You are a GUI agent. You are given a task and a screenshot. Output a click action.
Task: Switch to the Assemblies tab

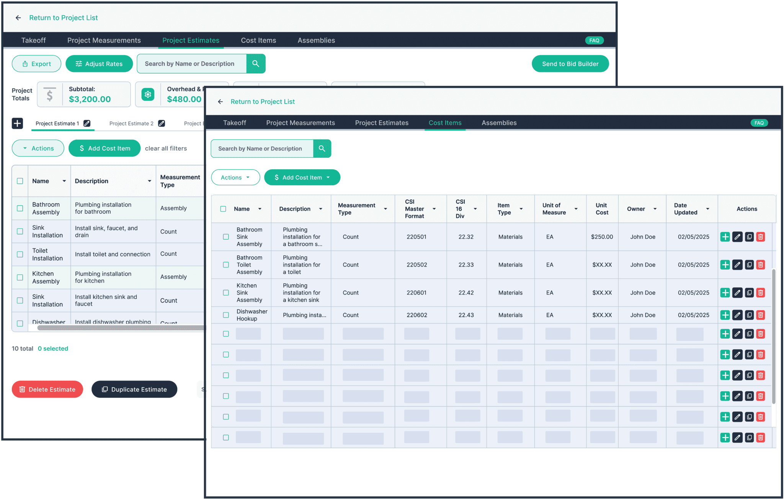tap(499, 123)
